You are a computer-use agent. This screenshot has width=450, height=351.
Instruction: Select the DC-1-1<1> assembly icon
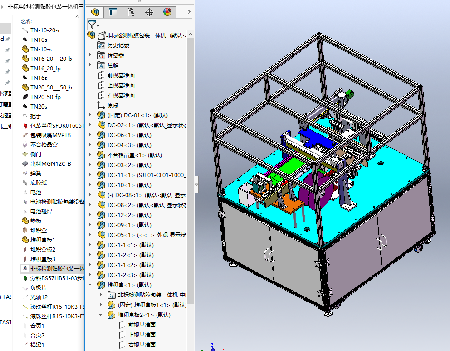click(101, 245)
